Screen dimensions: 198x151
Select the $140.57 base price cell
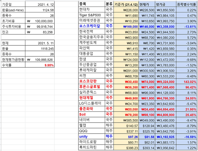click(126, 126)
